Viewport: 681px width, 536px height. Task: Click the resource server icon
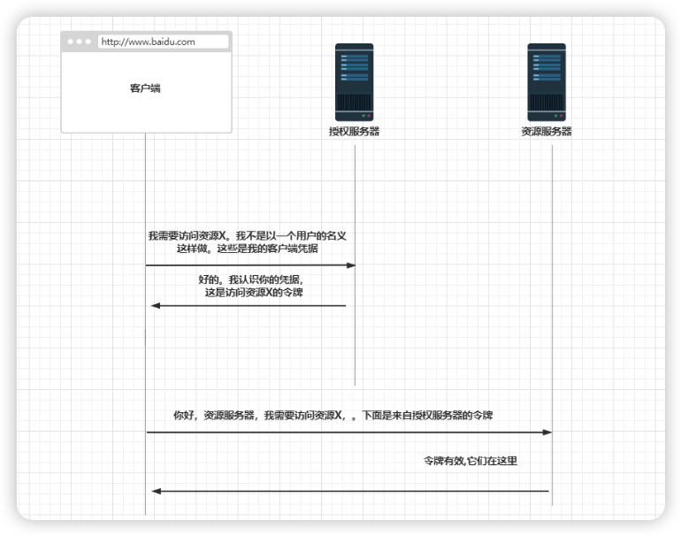point(547,82)
